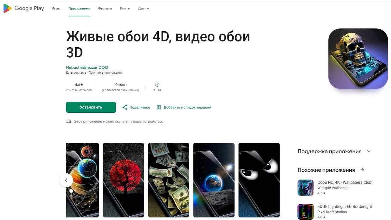The width and height of the screenshot is (391, 220).
Task: Open the flying dollar bills screenshot
Action: 169,180
